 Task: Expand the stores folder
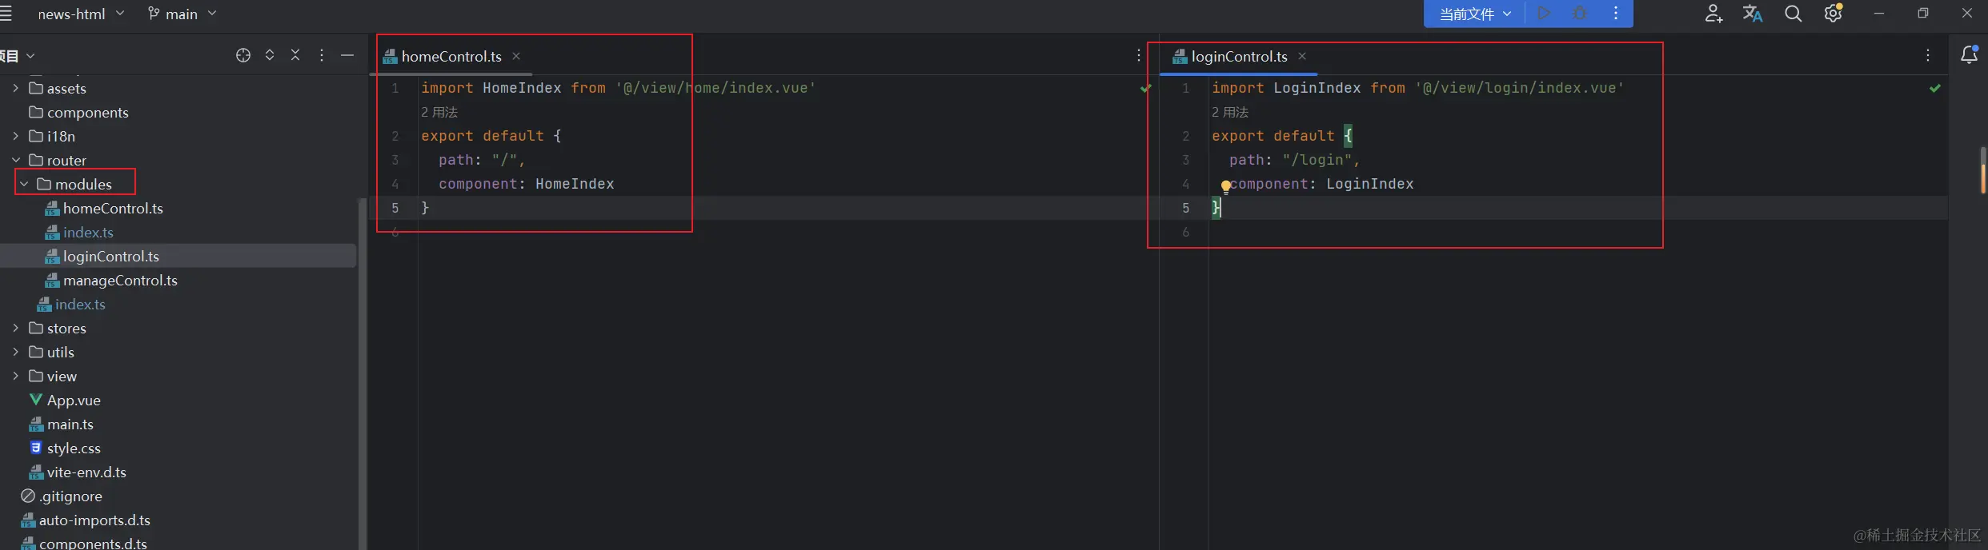click(x=15, y=328)
